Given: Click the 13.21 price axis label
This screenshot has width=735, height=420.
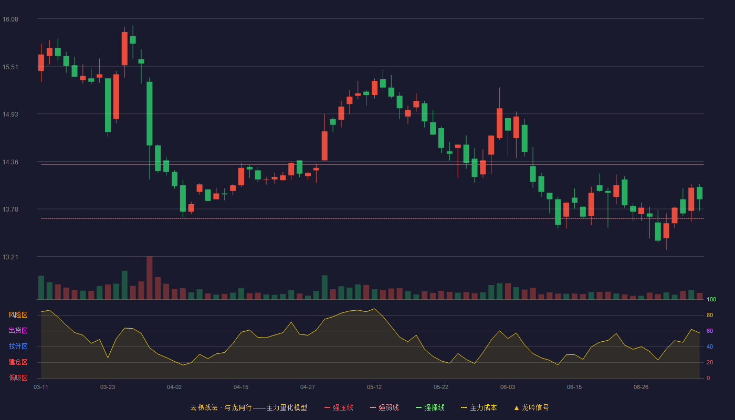Looking at the screenshot, I should coord(10,257).
